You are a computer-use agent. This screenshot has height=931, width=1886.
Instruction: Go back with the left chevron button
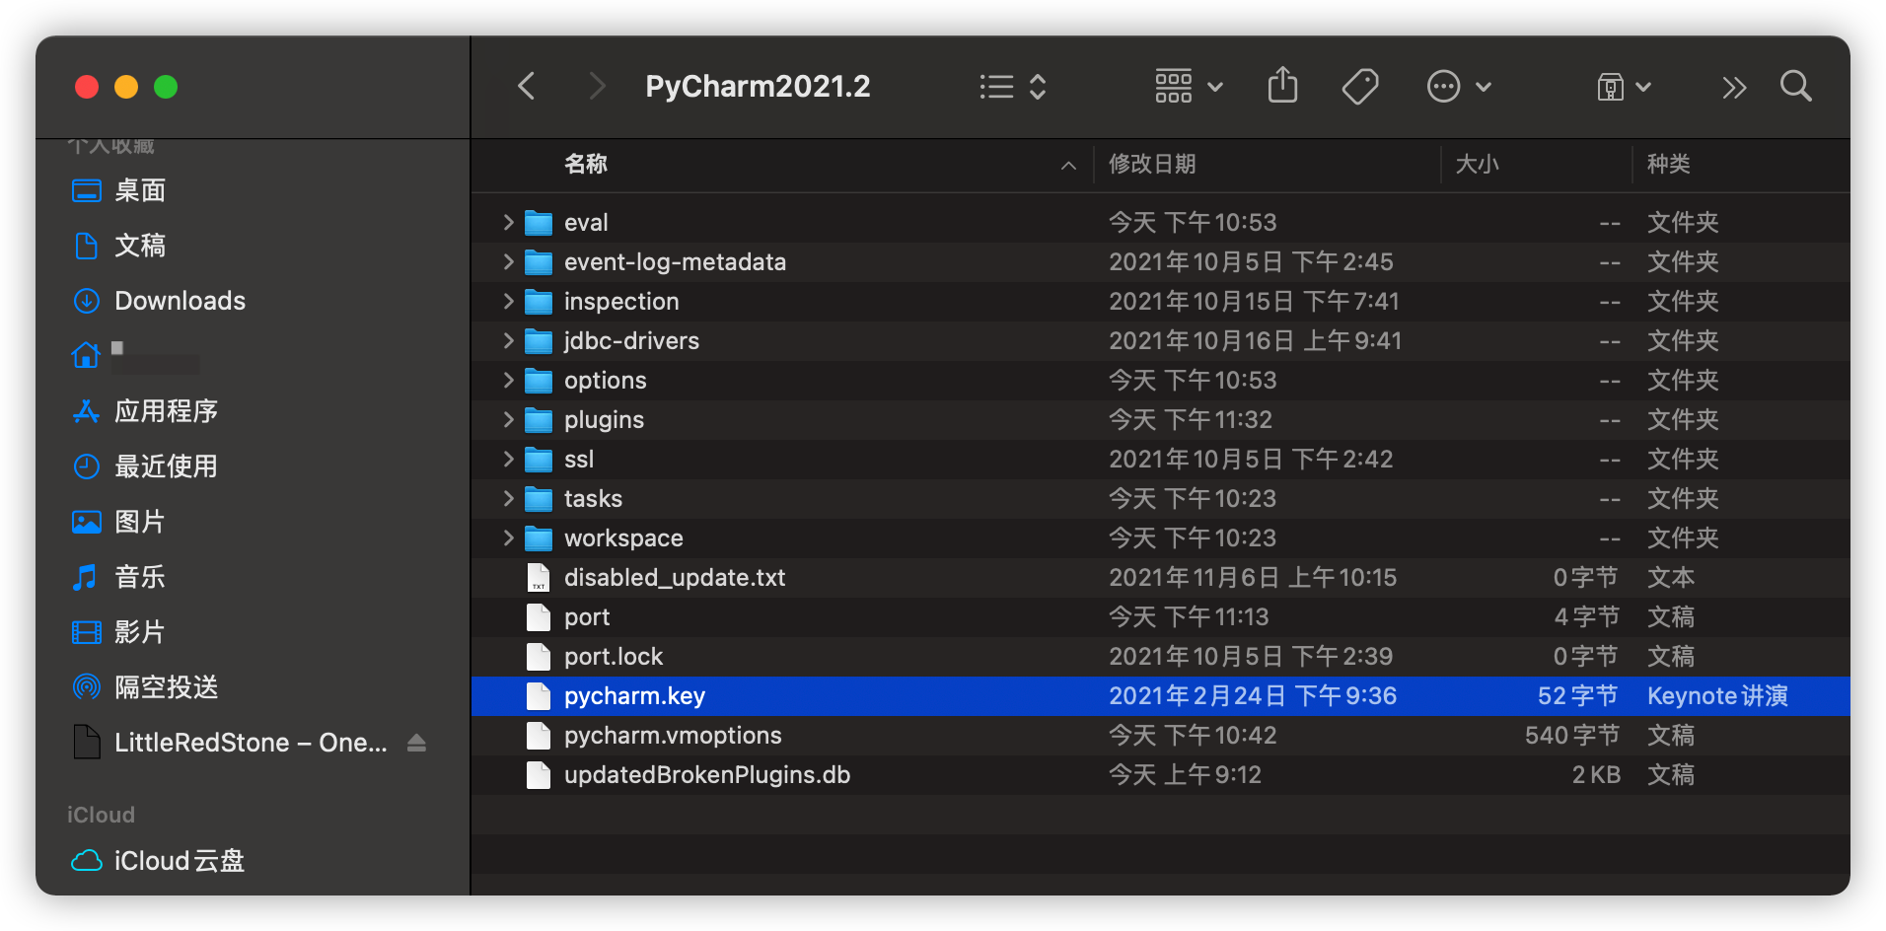click(527, 87)
